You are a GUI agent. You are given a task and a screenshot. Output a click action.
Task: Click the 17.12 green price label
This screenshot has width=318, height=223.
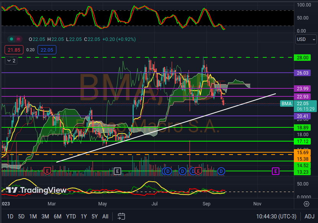[x=302, y=142]
